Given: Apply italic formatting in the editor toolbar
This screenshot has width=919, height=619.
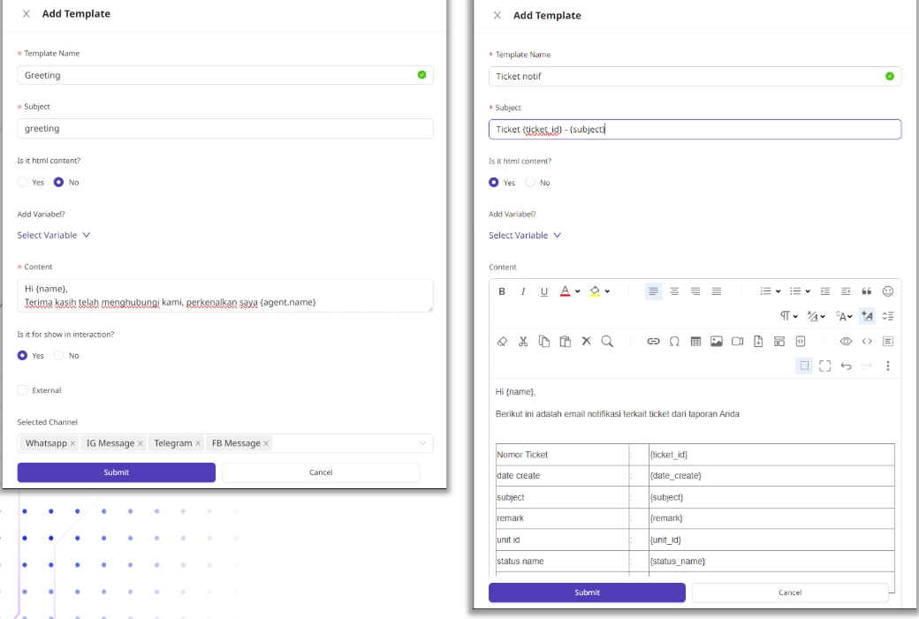Looking at the screenshot, I should [x=522, y=291].
